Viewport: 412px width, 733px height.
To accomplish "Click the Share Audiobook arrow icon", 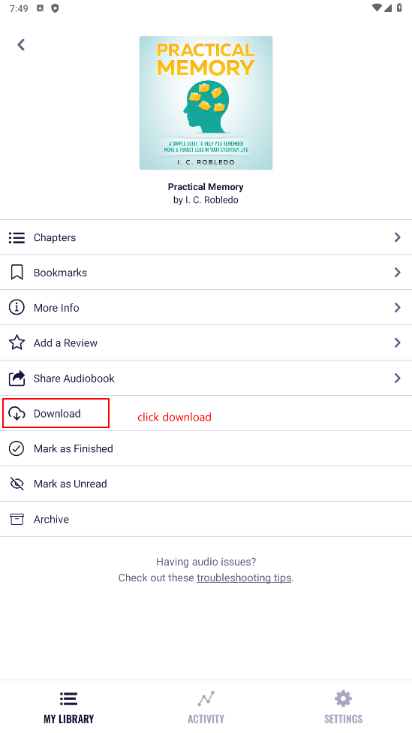I will pos(17,378).
